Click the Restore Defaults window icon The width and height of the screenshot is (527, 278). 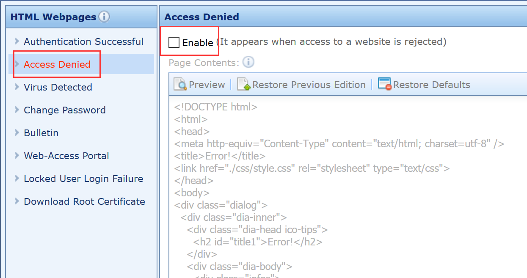tap(384, 84)
